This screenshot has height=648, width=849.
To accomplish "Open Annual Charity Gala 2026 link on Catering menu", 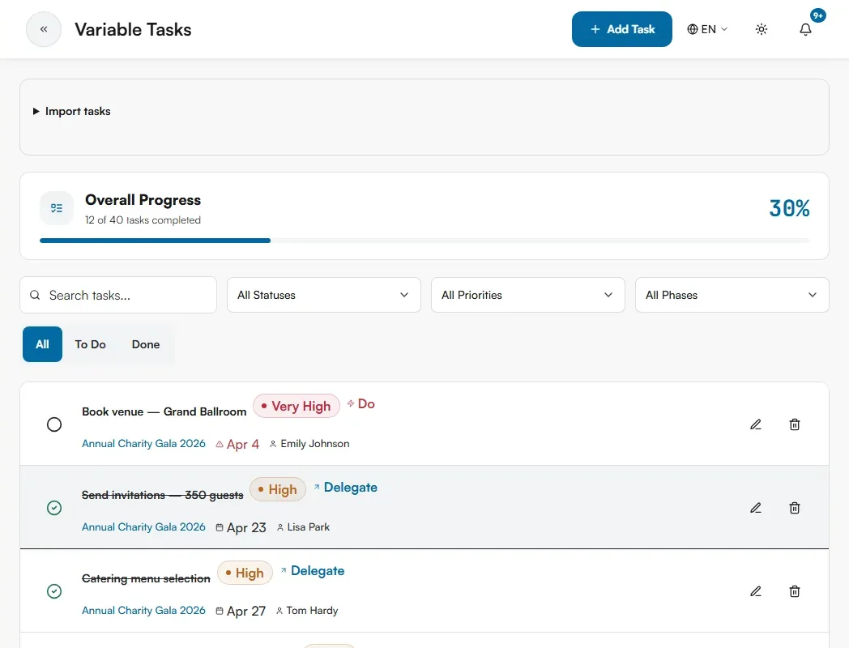I will [x=143, y=610].
